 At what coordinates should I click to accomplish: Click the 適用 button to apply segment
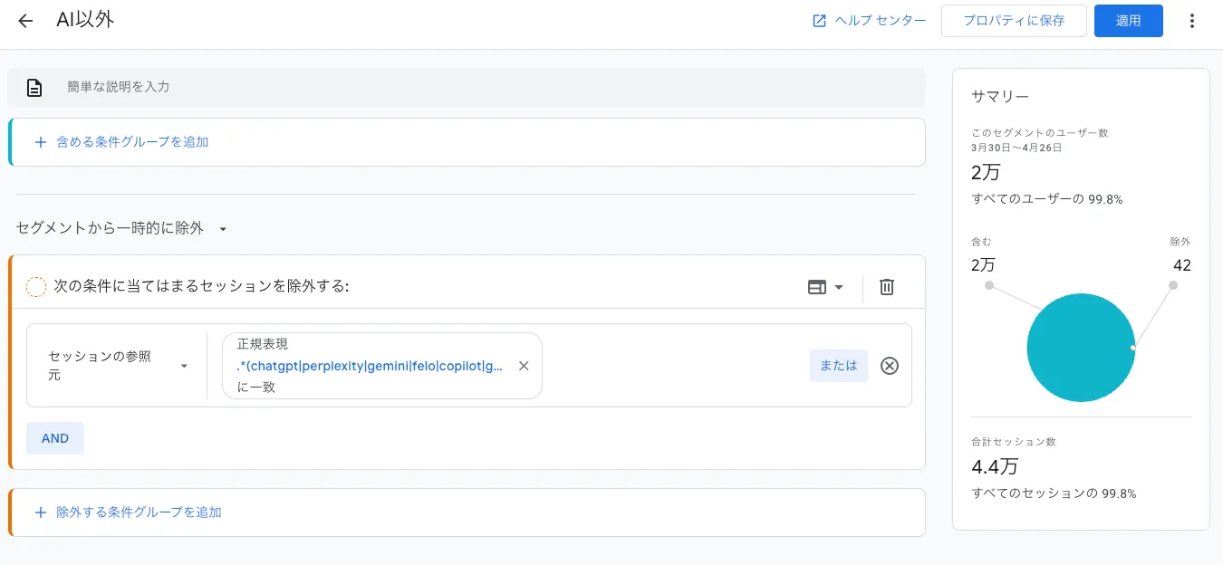[1129, 20]
